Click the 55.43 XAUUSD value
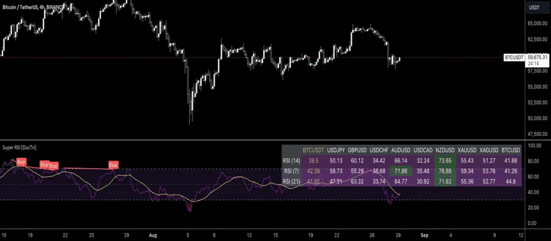Screen dimensions: 551x241 pyautogui.click(x=467, y=161)
